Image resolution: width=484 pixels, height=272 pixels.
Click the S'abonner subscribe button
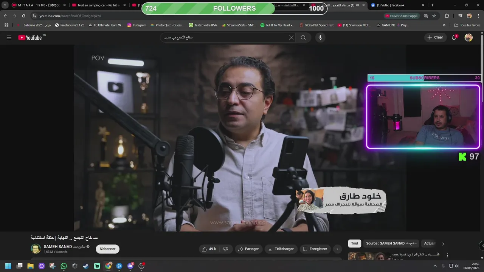[x=107, y=249]
